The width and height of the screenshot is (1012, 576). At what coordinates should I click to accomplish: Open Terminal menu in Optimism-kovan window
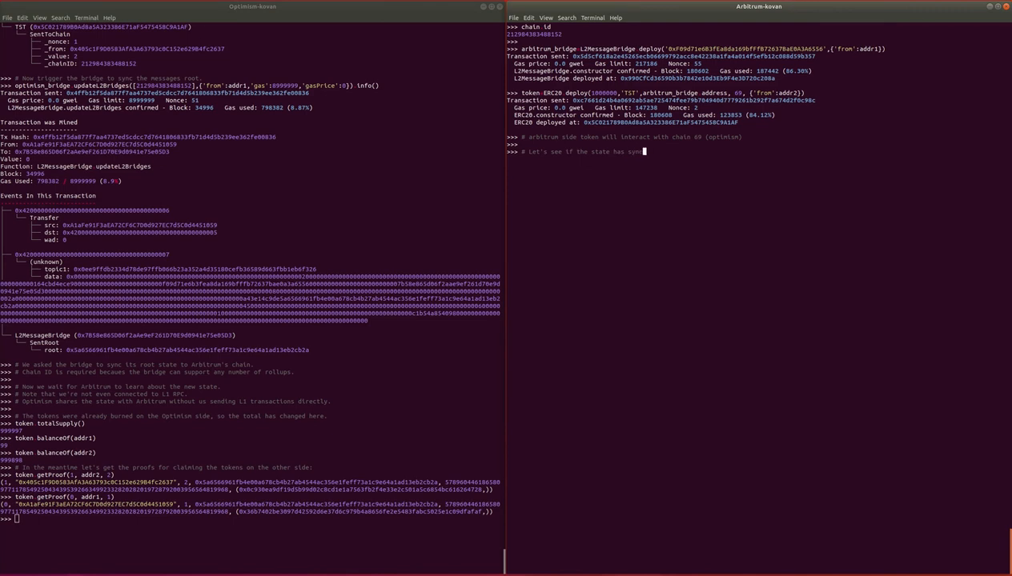[86, 18]
